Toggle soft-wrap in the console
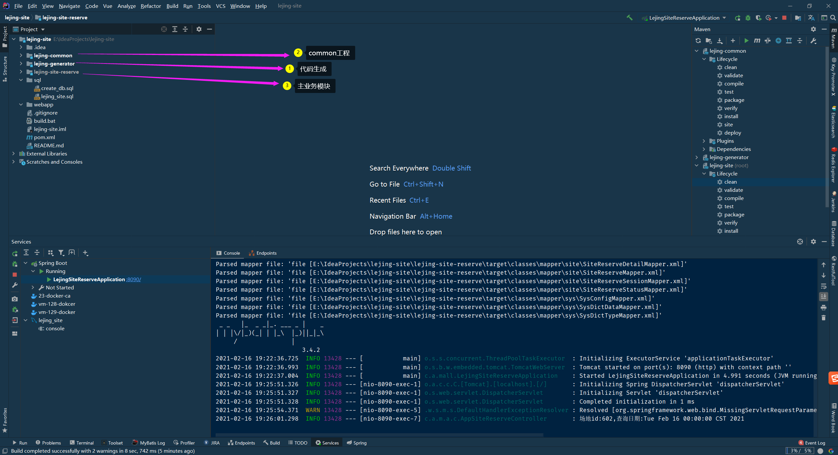The width and height of the screenshot is (838, 455). (824, 286)
